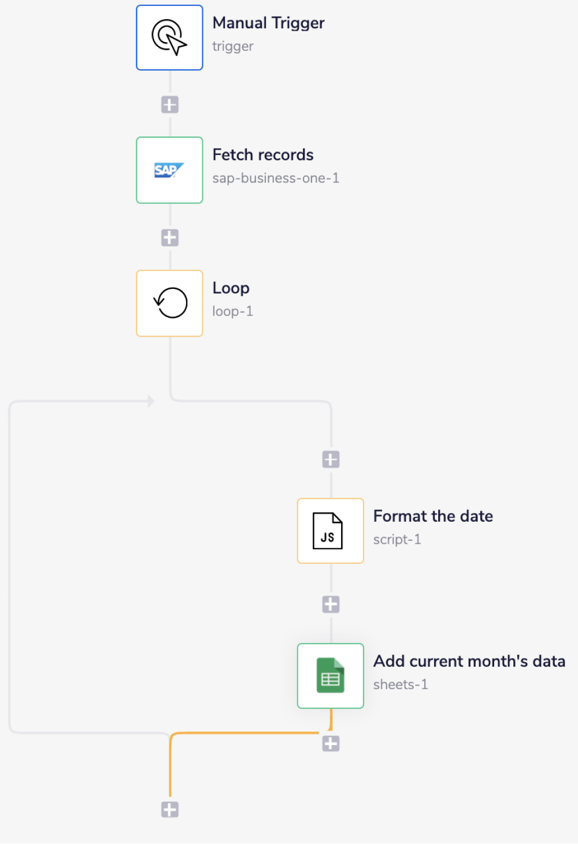Add step right after Add current month's data
Viewport: 578px width, 844px height.
(331, 743)
